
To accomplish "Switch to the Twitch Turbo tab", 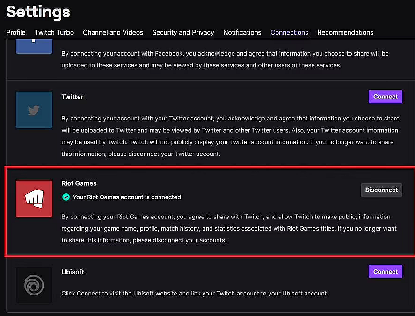I will coord(54,32).
